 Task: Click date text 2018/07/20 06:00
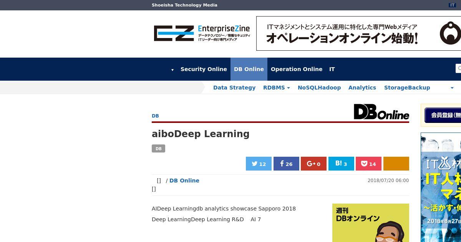(x=388, y=181)
